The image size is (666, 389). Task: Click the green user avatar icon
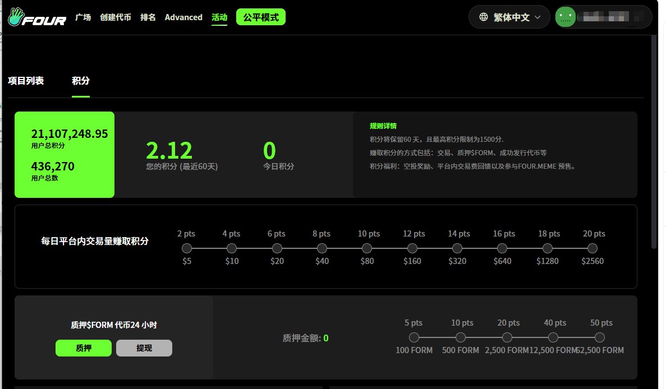[566, 17]
